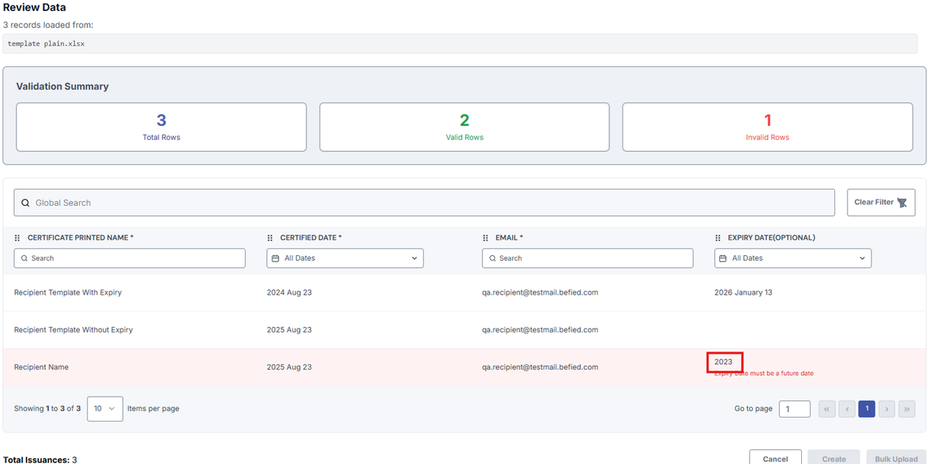Image resolution: width=928 pixels, height=464 pixels.
Task: Click the Expiry Date(Optional) column header
Action: [772, 238]
